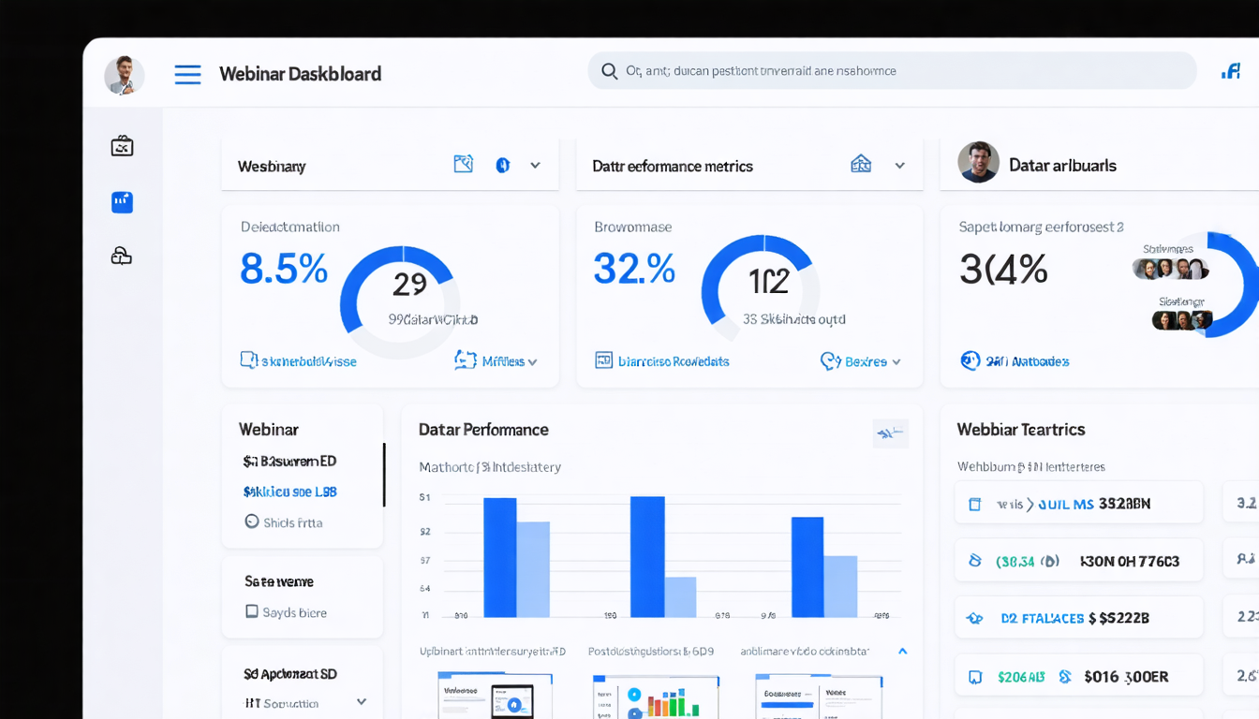Click the building icon in Datr eeformance metrics header

tap(861, 165)
